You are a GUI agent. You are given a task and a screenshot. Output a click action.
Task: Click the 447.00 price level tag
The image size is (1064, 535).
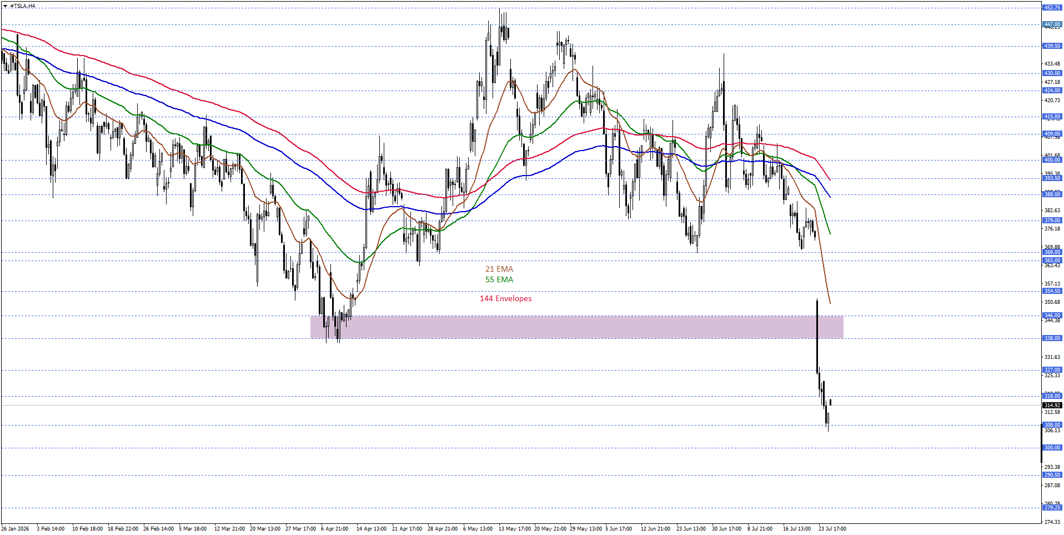(1052, 24)
